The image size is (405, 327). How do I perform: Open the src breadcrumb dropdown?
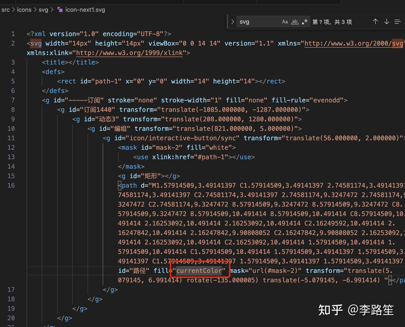pyautogui.click(x=6, y=10)
